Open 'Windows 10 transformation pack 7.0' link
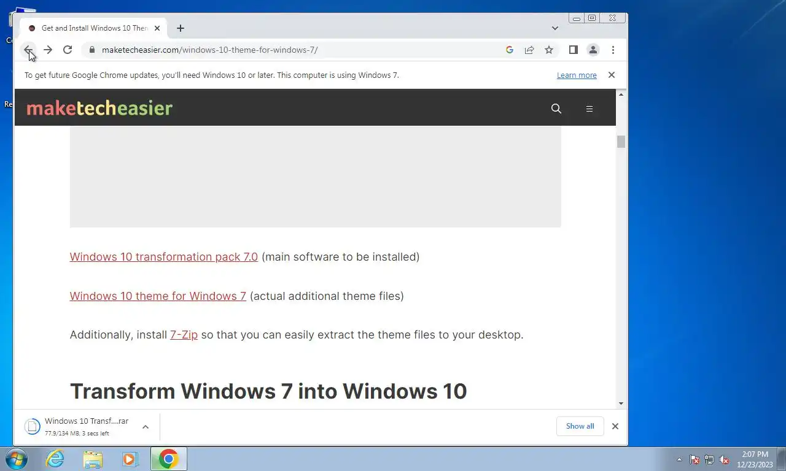Screen dimensions: 786x471 point(164,257)
